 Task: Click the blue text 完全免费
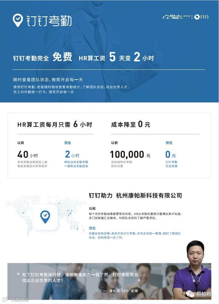(x=171, y=166)
